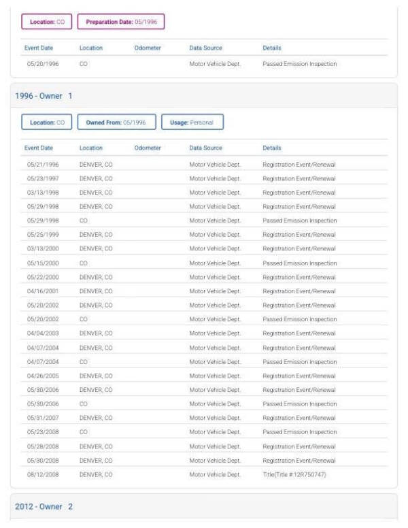
Task: Click the Preparation Date: 05/1996 badge
Action: pos(121,22)
